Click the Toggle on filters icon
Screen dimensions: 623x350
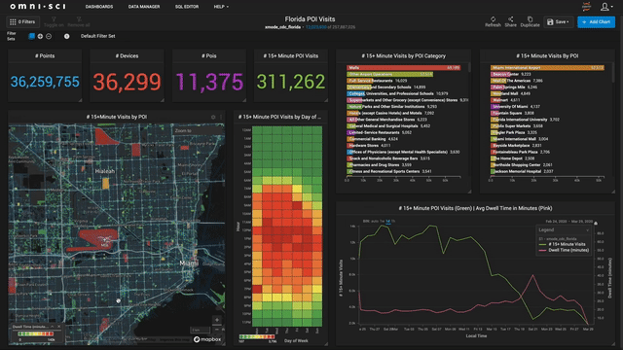pos(54,21)
